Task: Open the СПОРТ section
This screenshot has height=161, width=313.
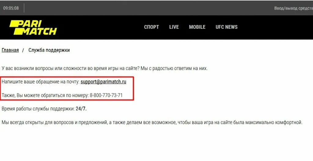Action: 152,27
